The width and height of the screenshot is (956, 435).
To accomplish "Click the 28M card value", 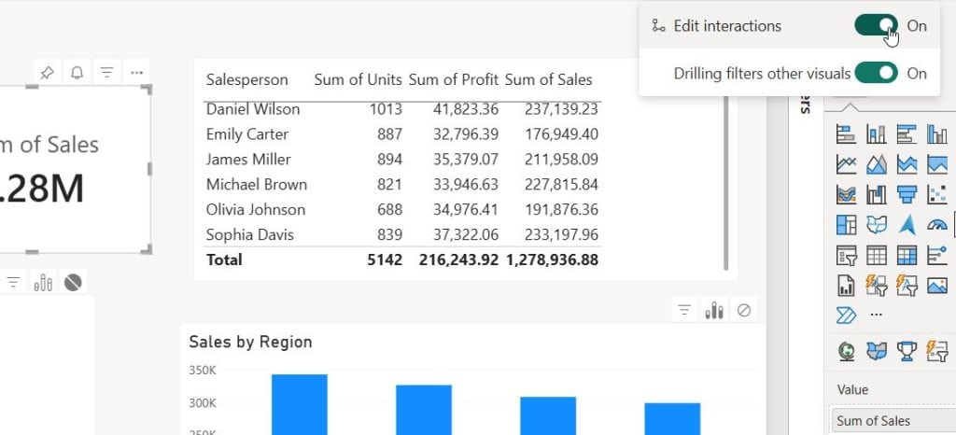I will [43, 189].
